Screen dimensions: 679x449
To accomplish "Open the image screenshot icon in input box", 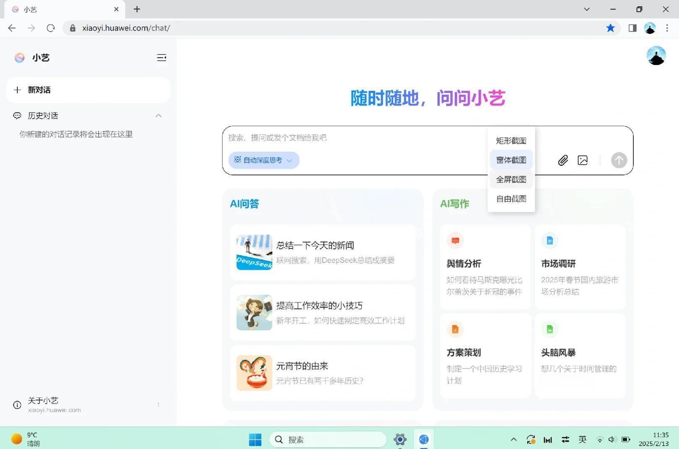I will (x=583, y=160).
